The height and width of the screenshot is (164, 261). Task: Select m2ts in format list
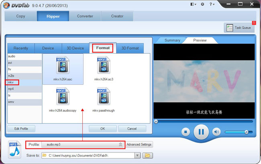pyautogui.click(x=24, y=76)
